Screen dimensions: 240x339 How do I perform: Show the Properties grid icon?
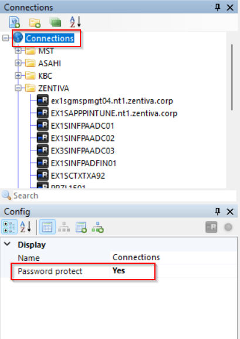pyautogui.click(x=48, y=227)
